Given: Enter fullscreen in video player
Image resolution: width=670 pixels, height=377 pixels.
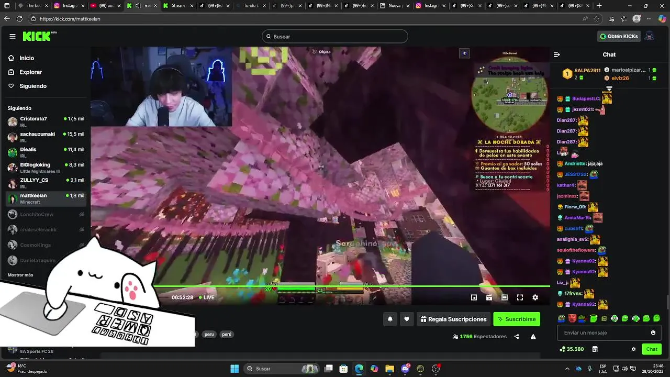Looking at the screenshot, I should (520, 297).
